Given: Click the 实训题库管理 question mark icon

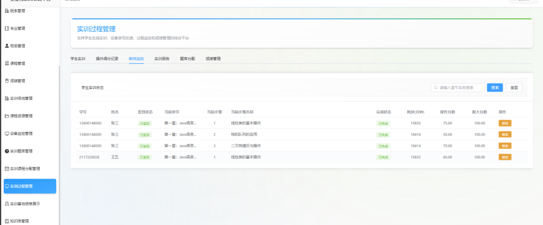Looking at the screenshot, I should pyautogui.click(x=6, y=151).
